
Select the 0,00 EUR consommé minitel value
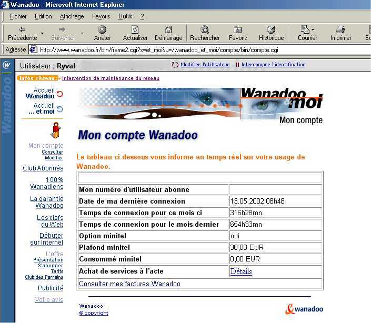pyautogui.click(x=245, y=259)
